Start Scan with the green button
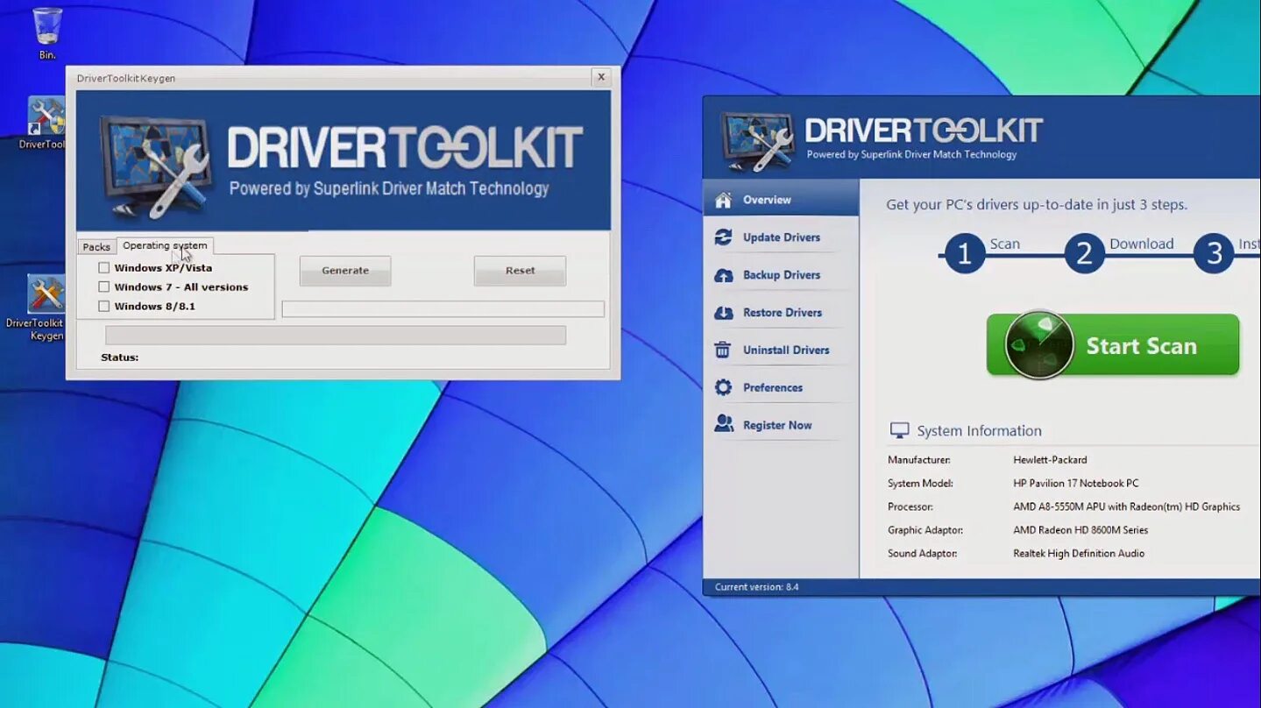Viewport: 1261px width, 708px height. 1113,345
